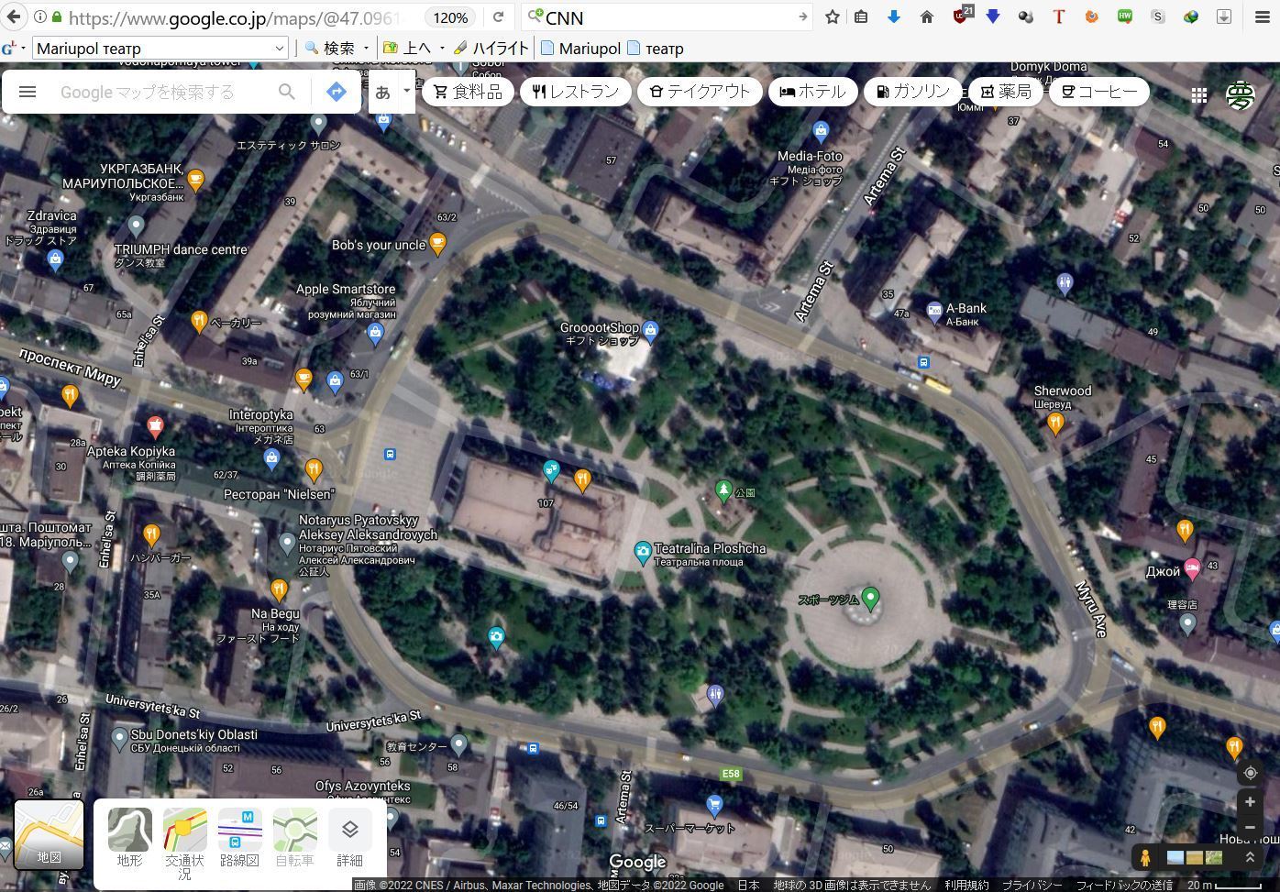Go back with browser back arrow
Screen dimensions: 1280x892
(x=13, y=17)
